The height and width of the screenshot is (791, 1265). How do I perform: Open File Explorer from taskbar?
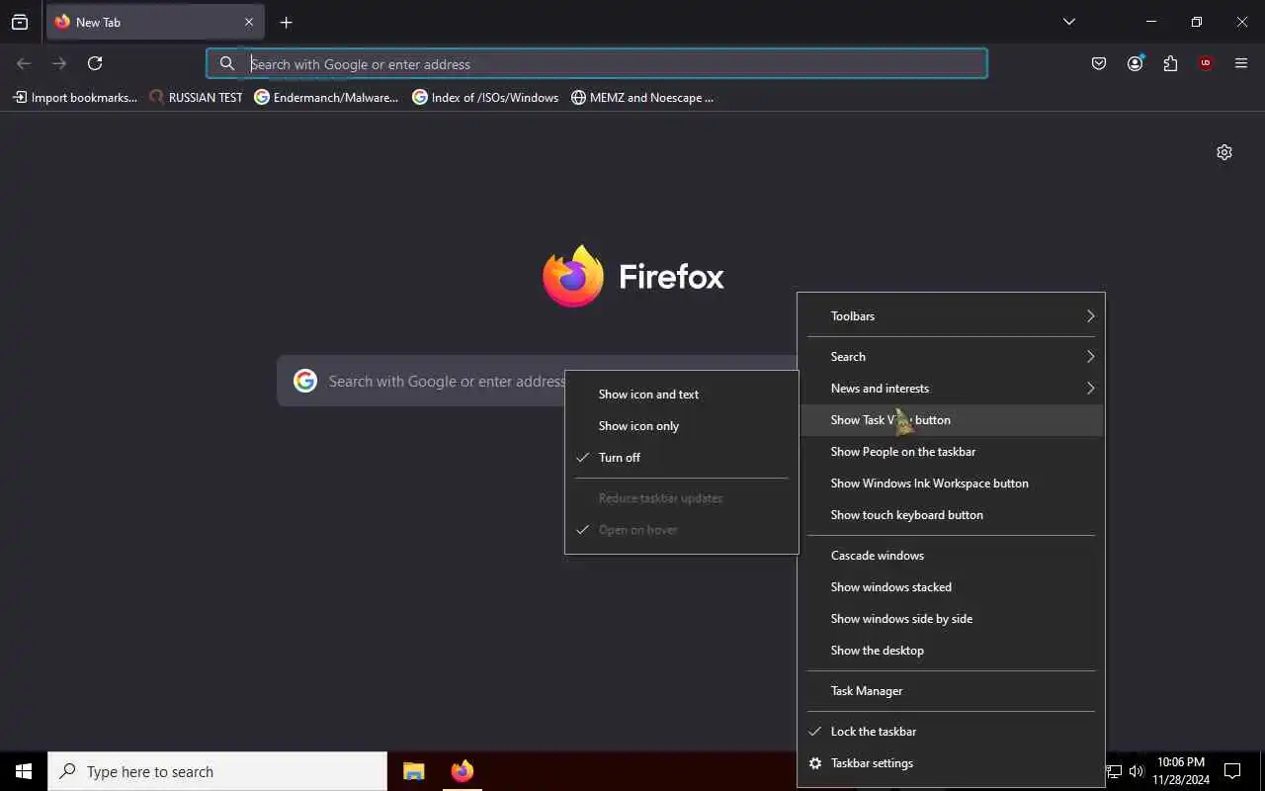414,771
